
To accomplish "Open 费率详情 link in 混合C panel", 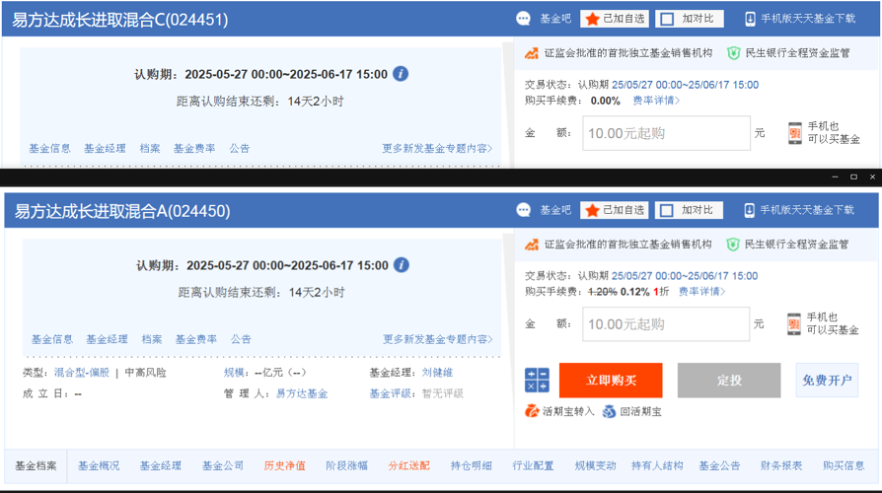I will click(656, 101).
